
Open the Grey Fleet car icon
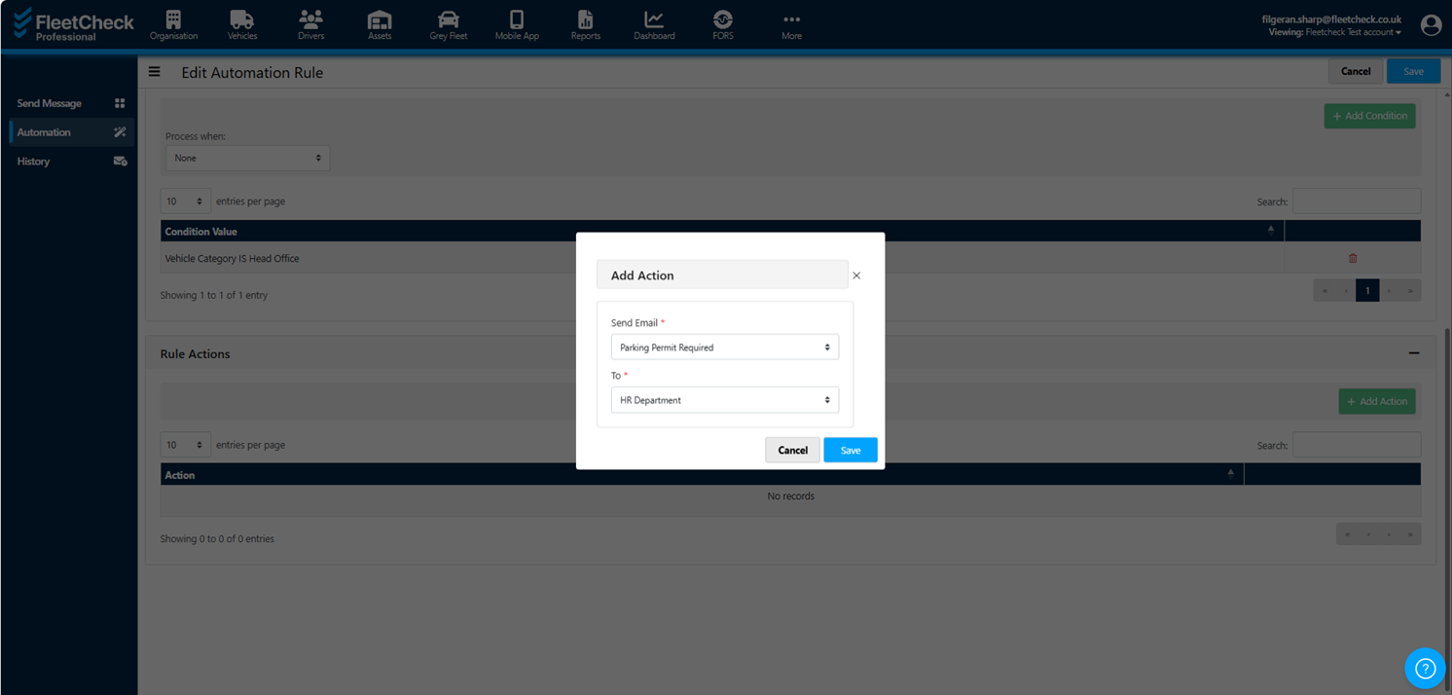448,20
